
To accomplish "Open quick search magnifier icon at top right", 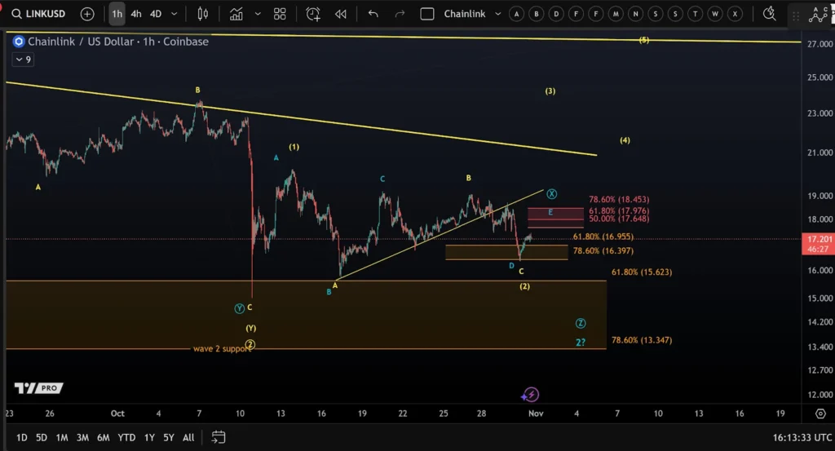I will pyautogui.click(x=769, y=14).
